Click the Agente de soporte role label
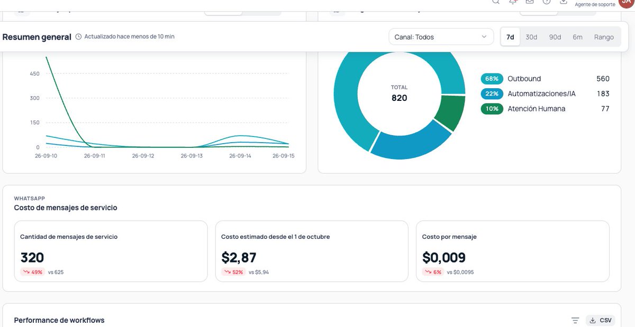Image resolution: width=635 pixels, height=327 pixels. click(595, 4)
